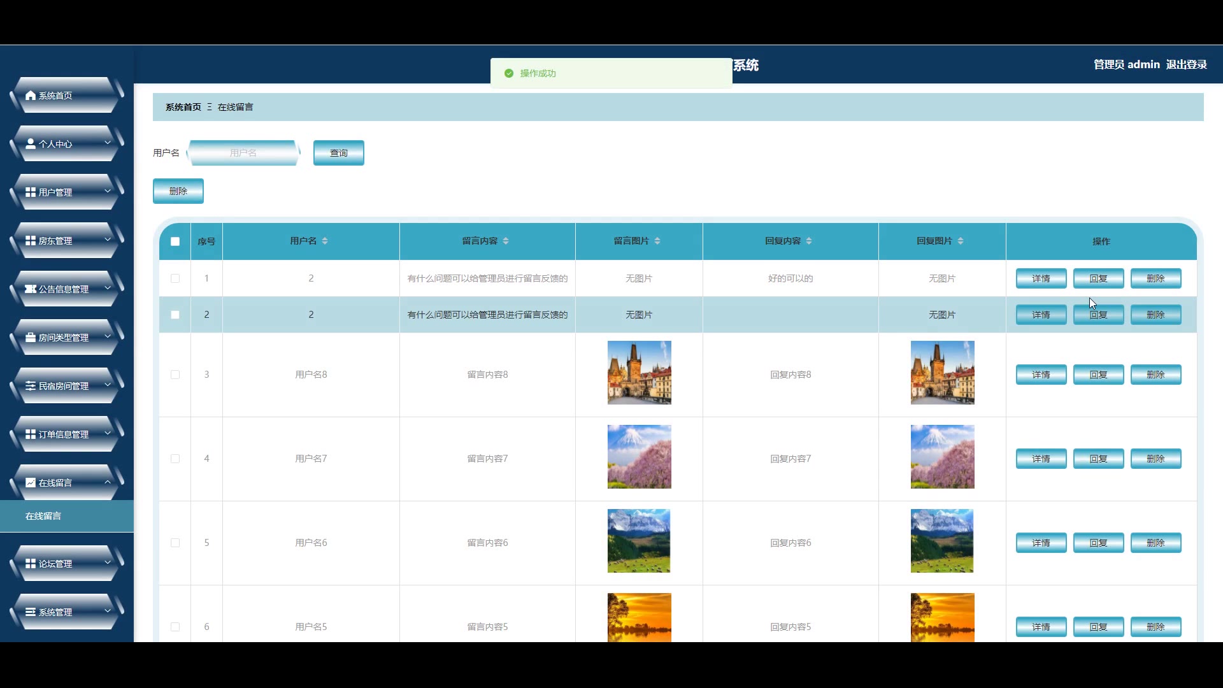This screenshot has width=1223, height=688.
Task: Click 回复 button for row 2
Action: 1098,315
